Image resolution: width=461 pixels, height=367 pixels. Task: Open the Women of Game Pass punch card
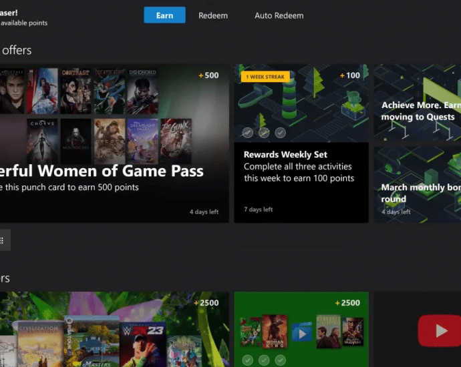click(x=114, y=143)
